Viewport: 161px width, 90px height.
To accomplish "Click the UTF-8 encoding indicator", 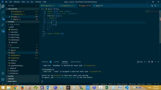I will [110, 84].
